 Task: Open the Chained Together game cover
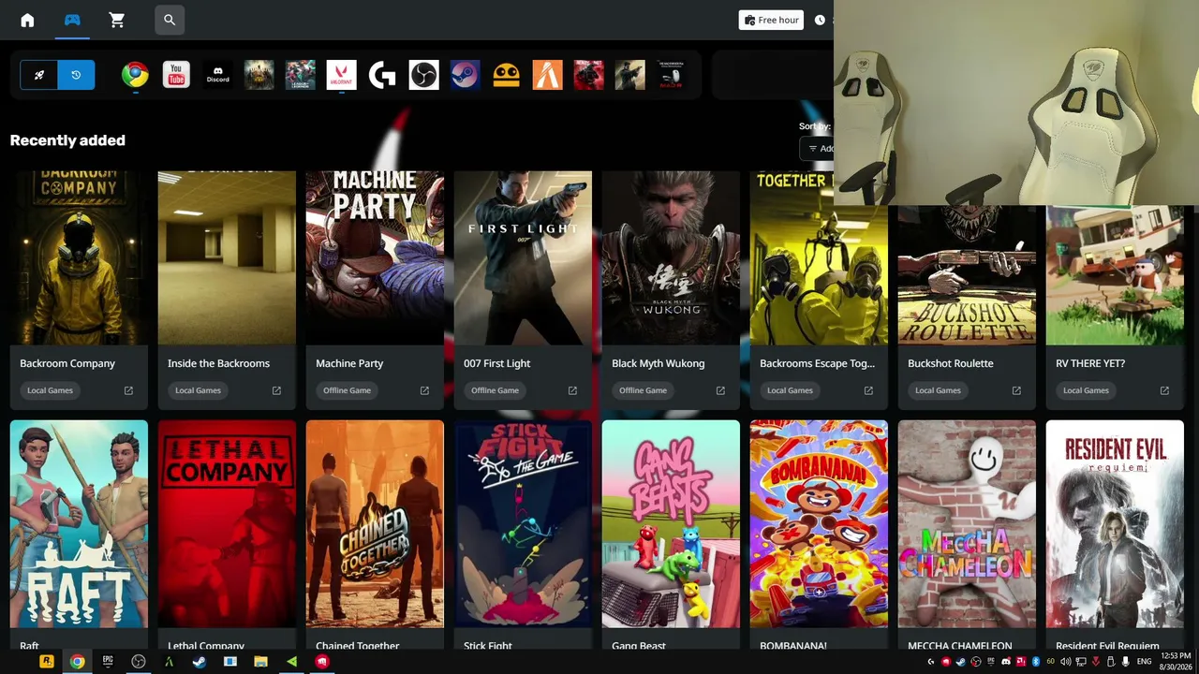tap(375, 524)
